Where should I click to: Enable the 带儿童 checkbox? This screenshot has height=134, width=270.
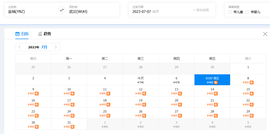click(230, 12)
